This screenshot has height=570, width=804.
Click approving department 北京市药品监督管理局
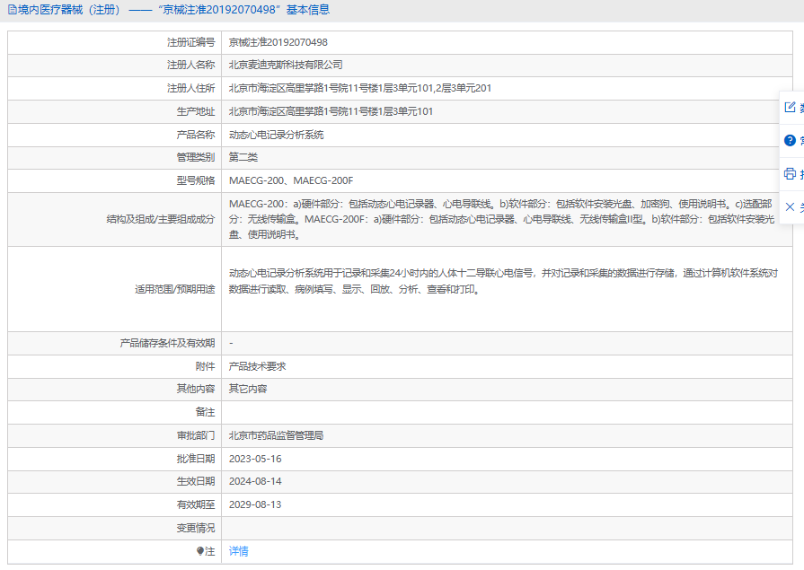click(276, 435)
